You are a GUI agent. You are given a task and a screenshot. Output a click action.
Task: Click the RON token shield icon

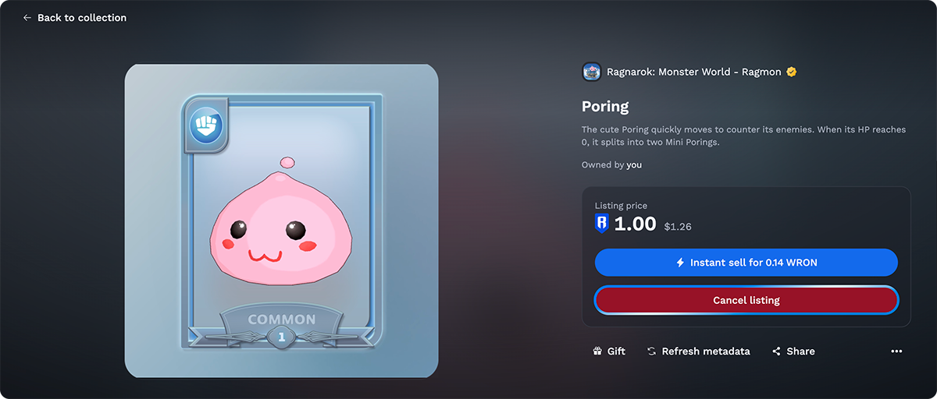tap(601, 224)
